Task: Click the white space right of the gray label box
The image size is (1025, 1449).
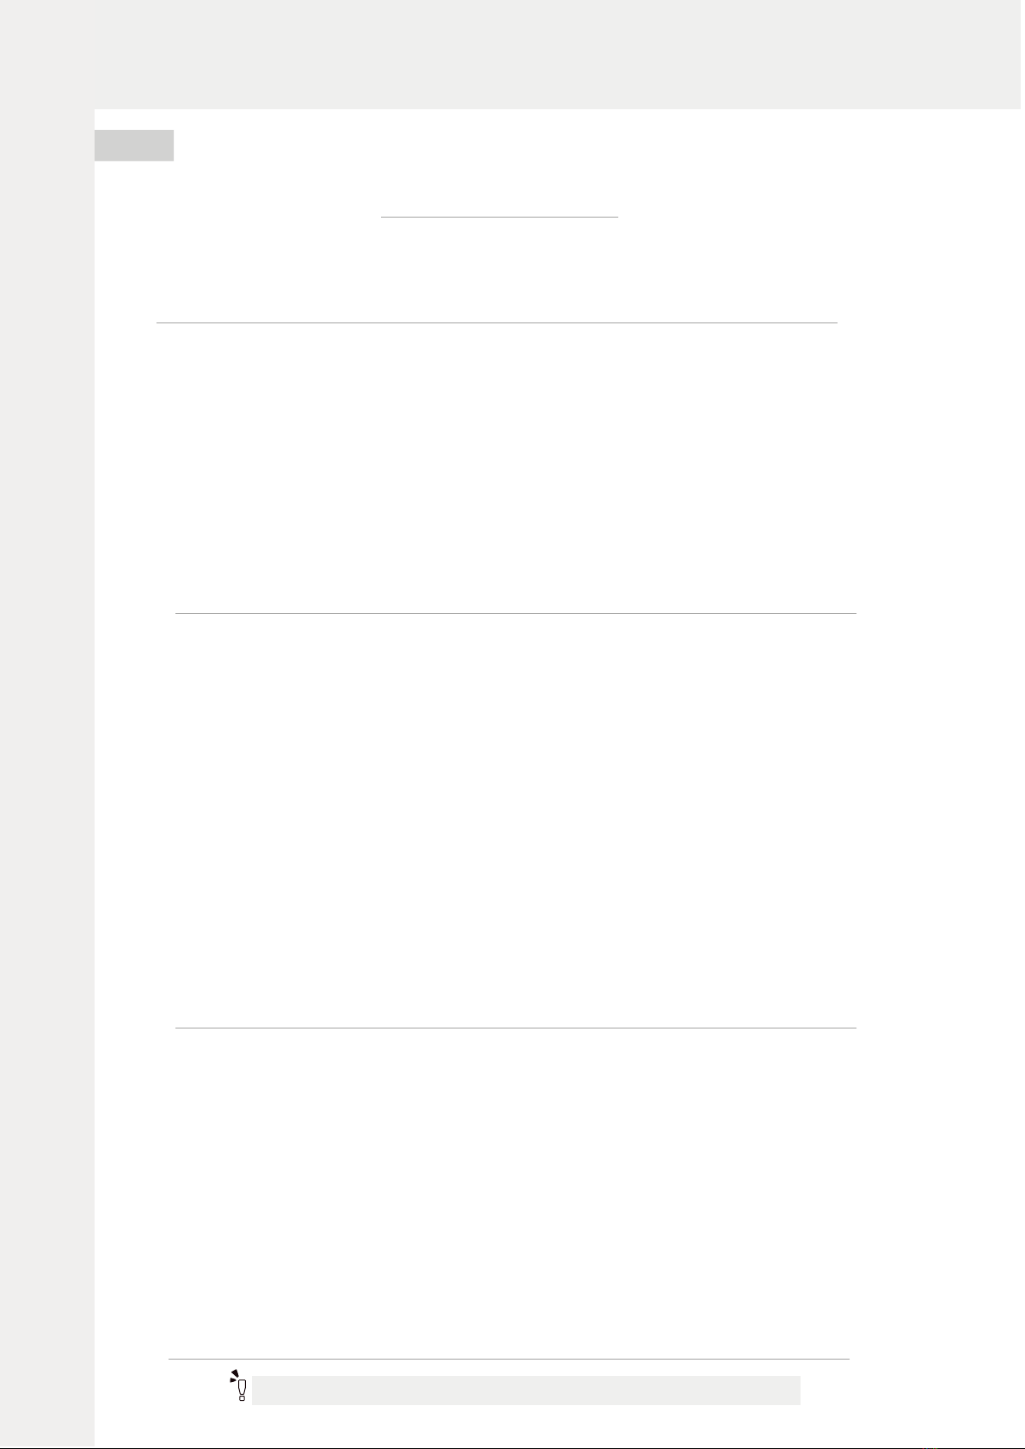Action: 593,145
